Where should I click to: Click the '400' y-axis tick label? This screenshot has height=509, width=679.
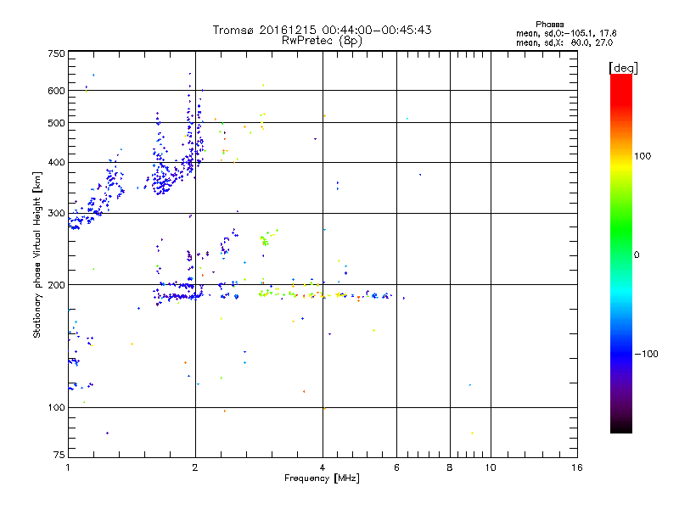click(56, 163)
